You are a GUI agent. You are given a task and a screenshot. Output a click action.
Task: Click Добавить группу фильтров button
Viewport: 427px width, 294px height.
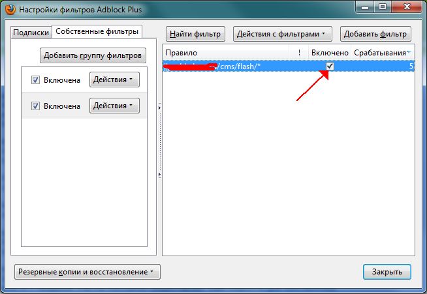point(93,55)
